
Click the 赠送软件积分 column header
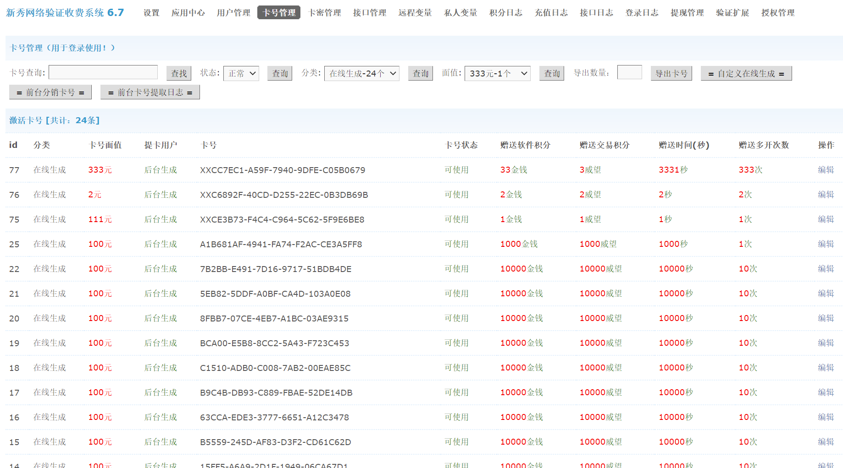525,145
